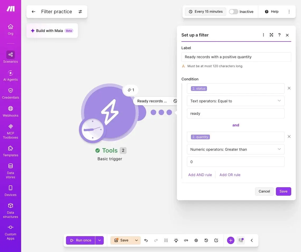The width and height of the screenshot is (301, 252).
Task: Click the quantity condition field
Action: pyautogui.click(x=236, y=137)
